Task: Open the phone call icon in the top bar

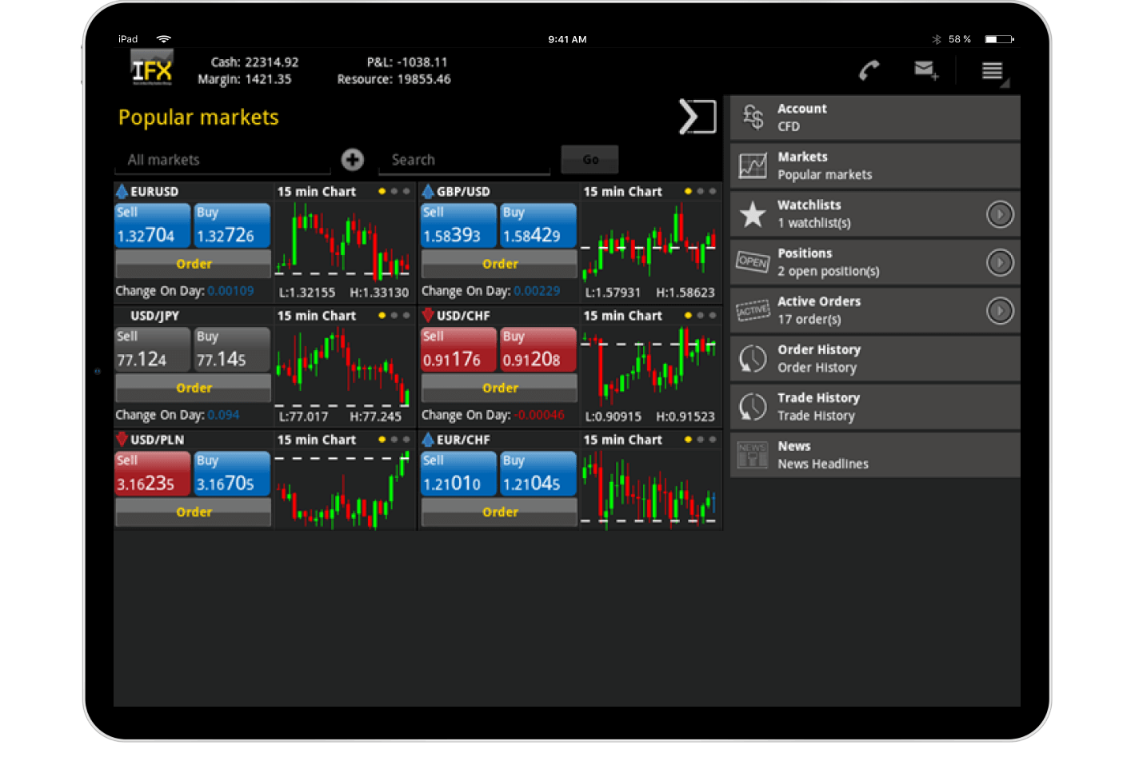Action: (869, 70)
